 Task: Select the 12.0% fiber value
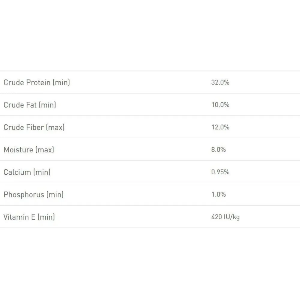pyautogui.click(x=220, y=127)
